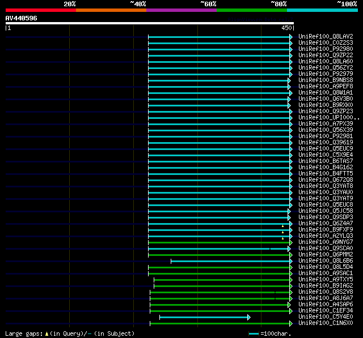Click the arrowhead ending the UniRef100_B9NBS8 alignment
363x338 pixels.
[289, 80]
